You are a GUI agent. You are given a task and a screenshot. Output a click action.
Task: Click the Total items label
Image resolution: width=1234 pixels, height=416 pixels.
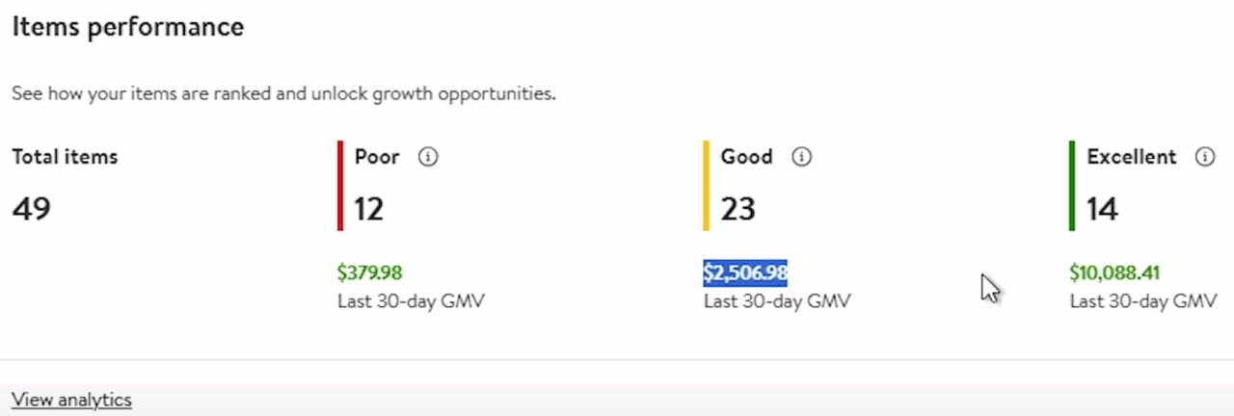point(65,157)
